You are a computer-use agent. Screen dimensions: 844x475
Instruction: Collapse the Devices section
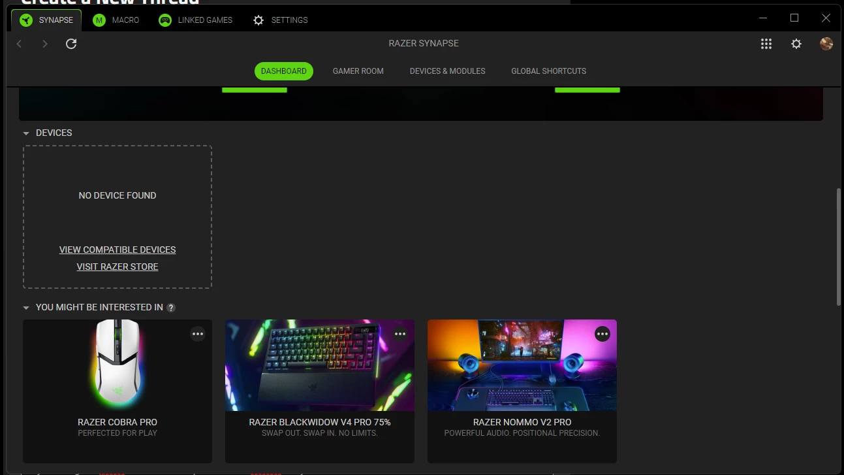(x=26, y=133)
